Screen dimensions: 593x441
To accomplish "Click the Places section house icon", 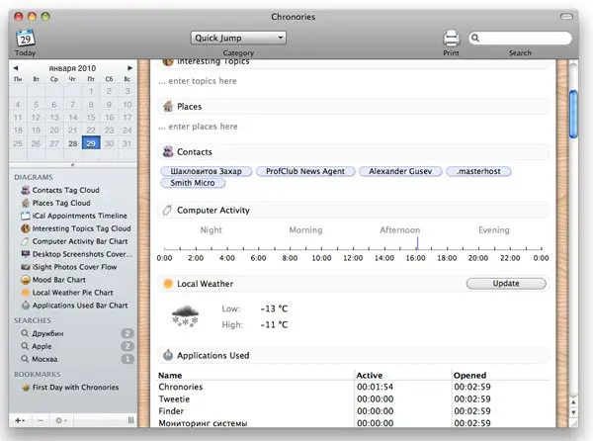I will (168, 106).
